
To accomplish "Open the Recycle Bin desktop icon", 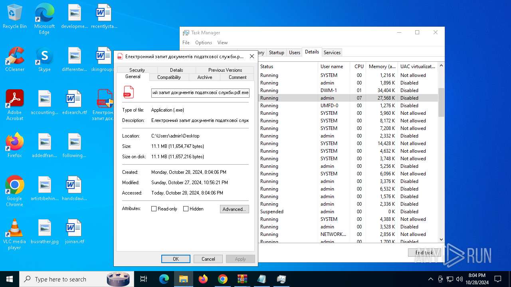I will pyautogui.click(x=15, y=16).
